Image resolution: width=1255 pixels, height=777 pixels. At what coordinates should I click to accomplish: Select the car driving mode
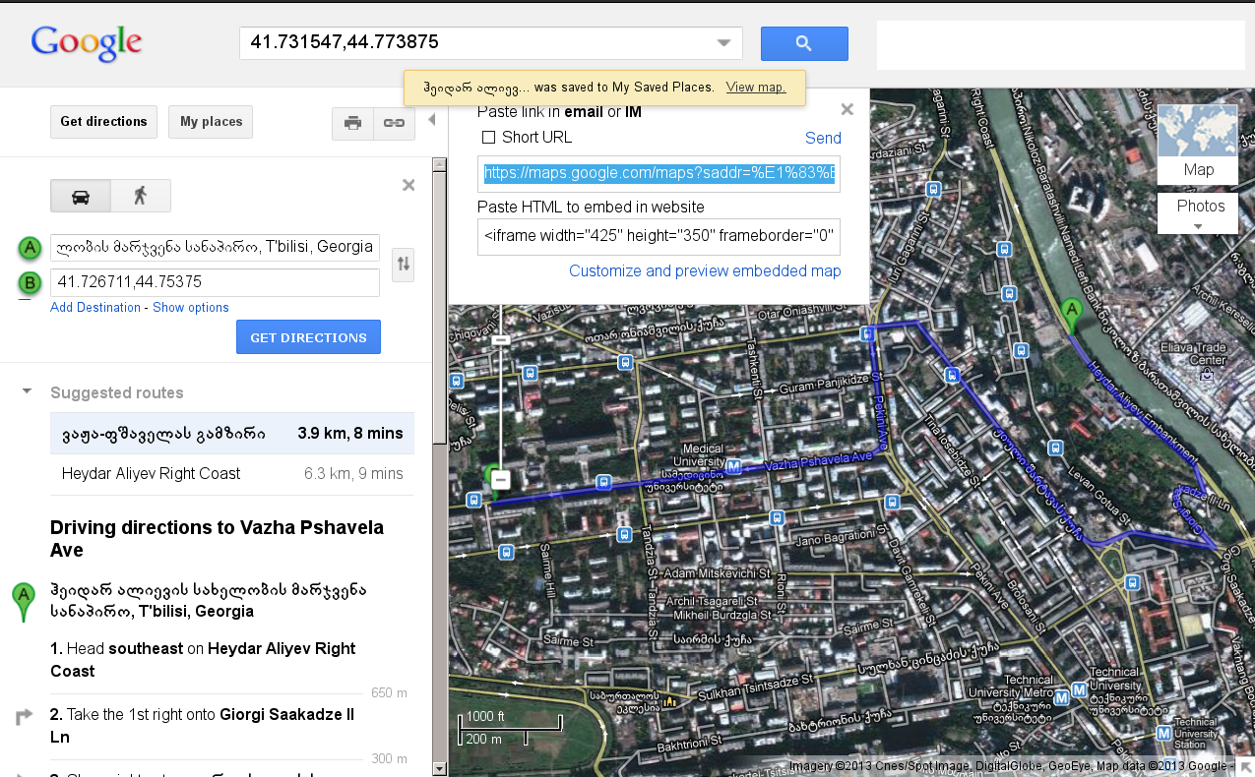81,196
